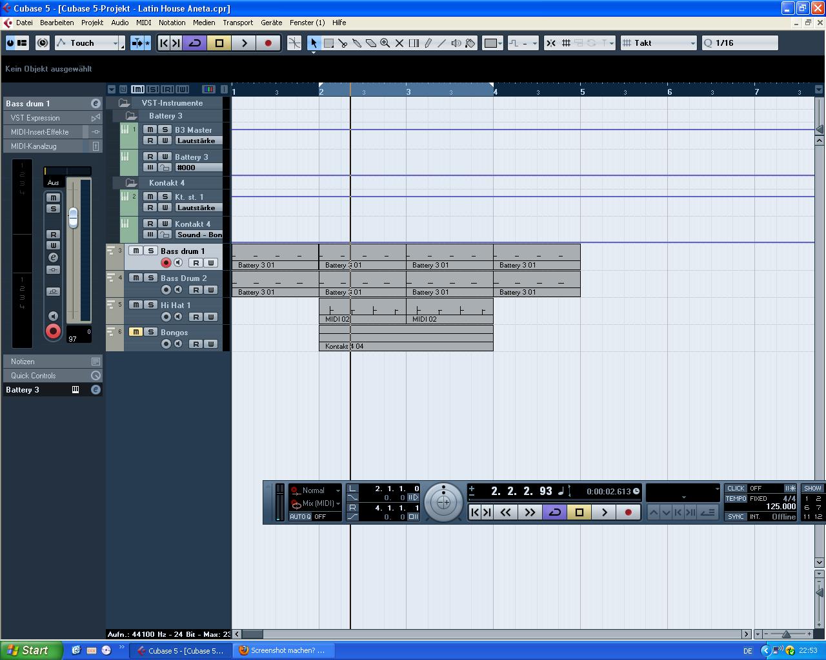Image resolution: width=826 pixels, height=660 pixels.
Task: Click Stop in the main toolbar
Action: [x=219, y=43]
